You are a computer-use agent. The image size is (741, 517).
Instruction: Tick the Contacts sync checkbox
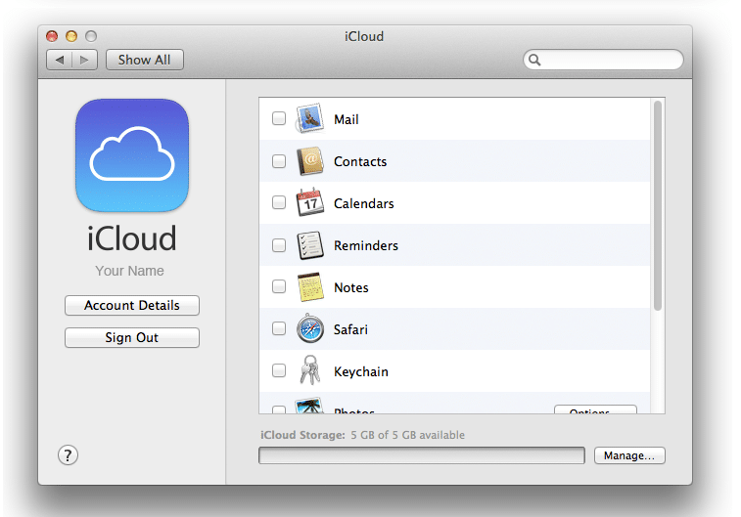tap(279, 161)
